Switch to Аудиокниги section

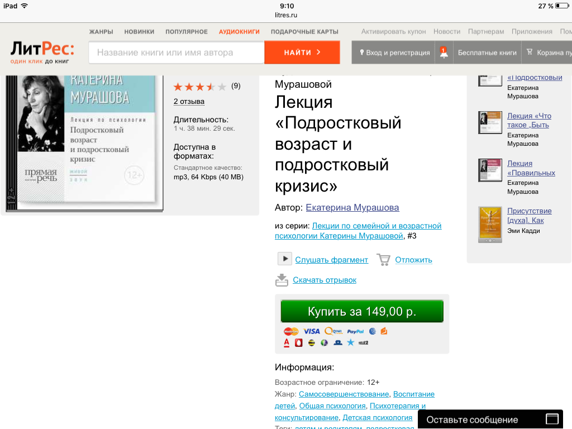(x=239, y=32)
